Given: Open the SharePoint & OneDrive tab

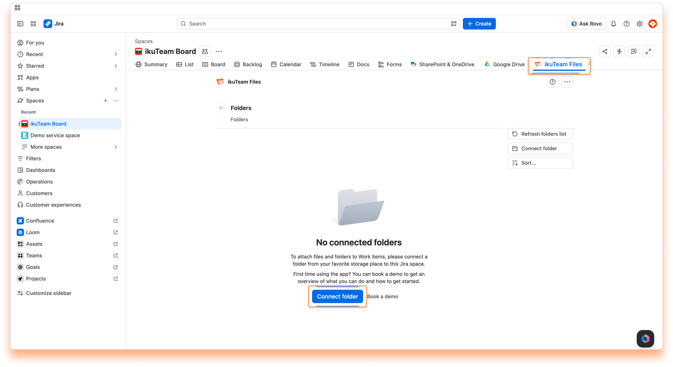Looking at the screenshot, I should (x=442, y=64).
